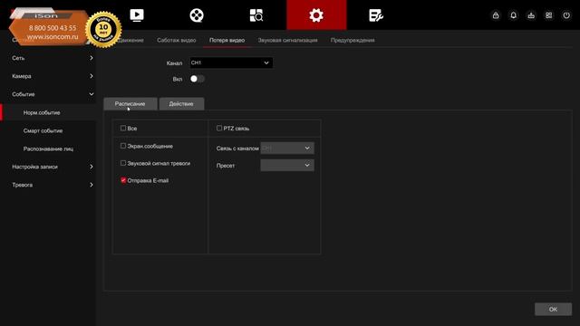Screen dimensions: 580x326
Task: Open the playback film reel icon
Action: point(197,15)
